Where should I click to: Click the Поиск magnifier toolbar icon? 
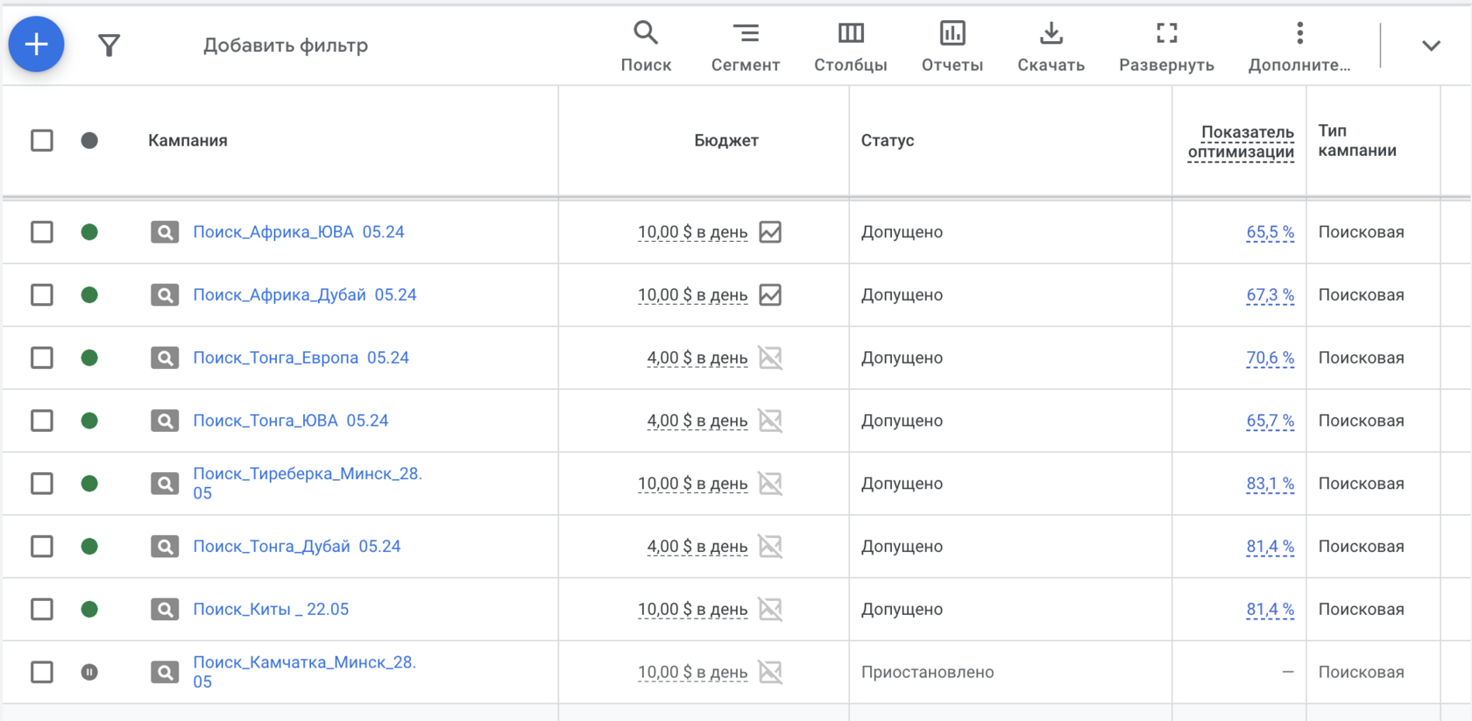point(646,33)
